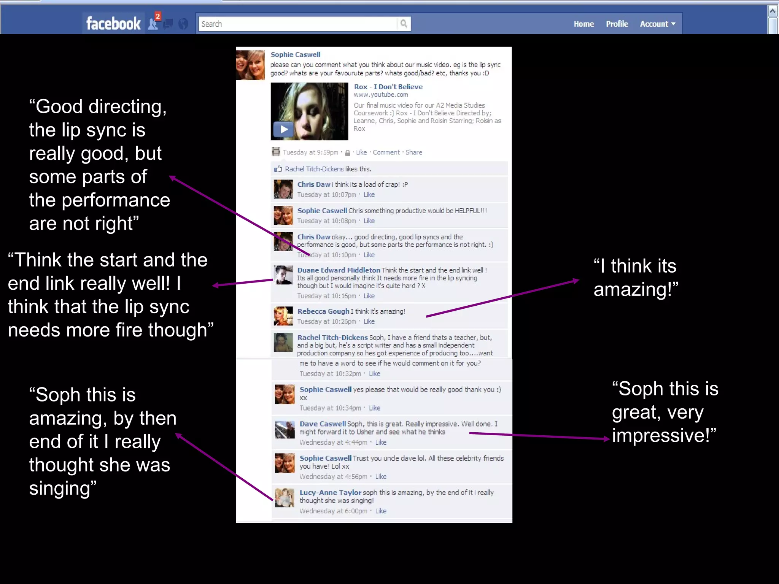
Task: Open the Rox - I Don't Believe link
Action: 388,87
